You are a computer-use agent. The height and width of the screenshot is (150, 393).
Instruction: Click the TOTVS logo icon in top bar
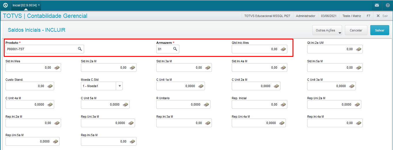coord(5,5)
